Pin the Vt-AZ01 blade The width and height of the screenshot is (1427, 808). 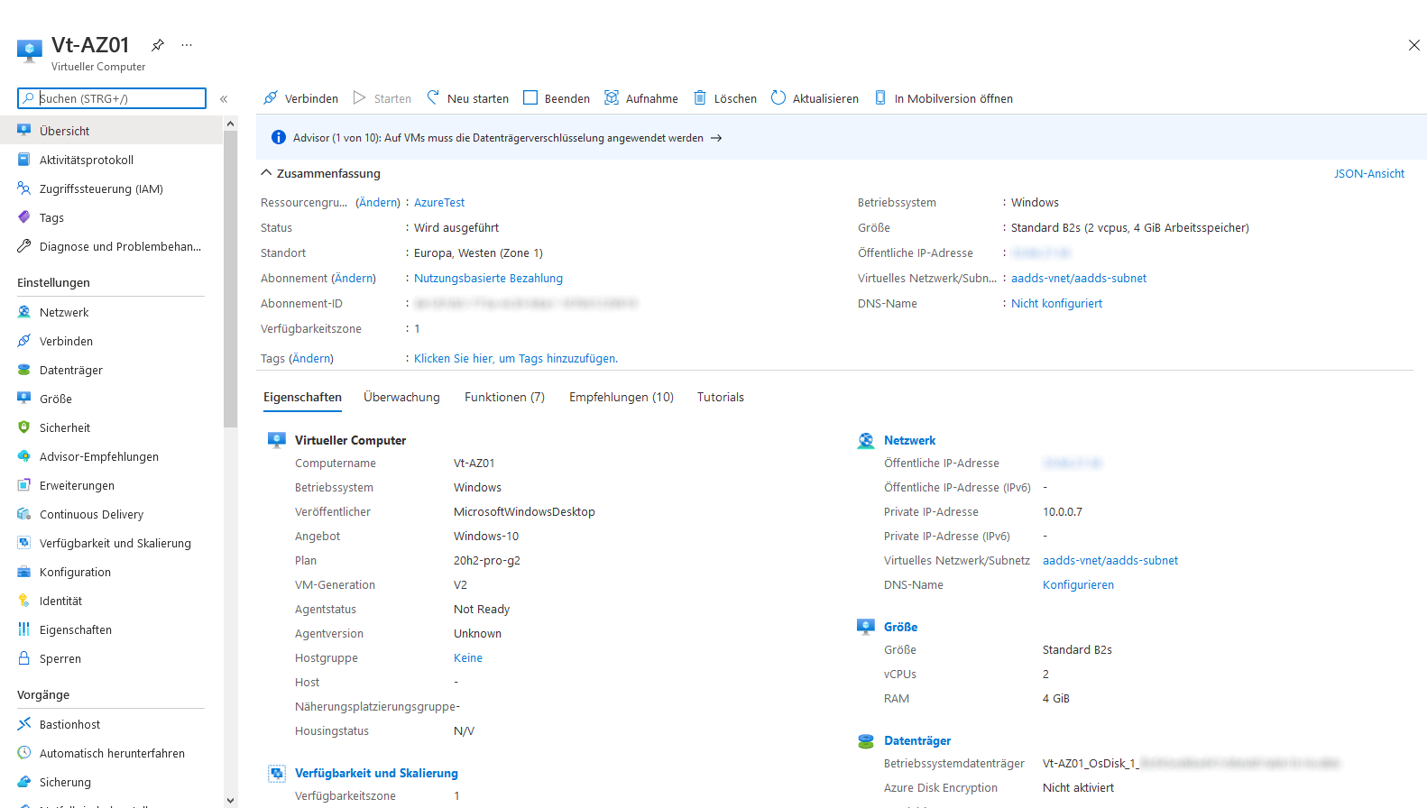pyautogui.click(x=158, y=44)
